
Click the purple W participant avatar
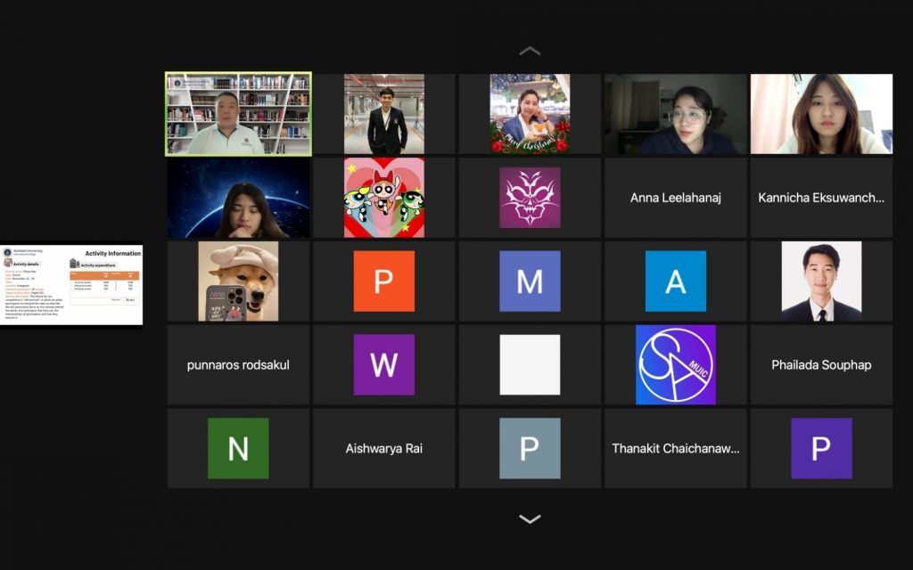[x=383, y=364]
